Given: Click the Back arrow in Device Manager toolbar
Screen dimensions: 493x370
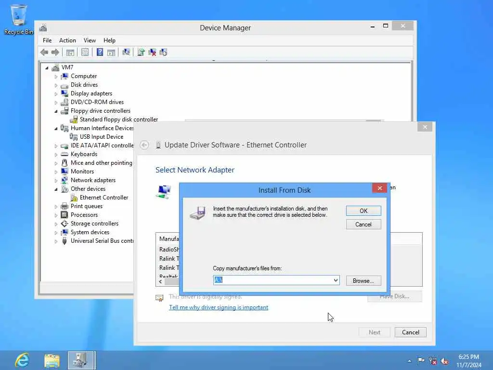Looking at the screenshot, I should [44, 52].
